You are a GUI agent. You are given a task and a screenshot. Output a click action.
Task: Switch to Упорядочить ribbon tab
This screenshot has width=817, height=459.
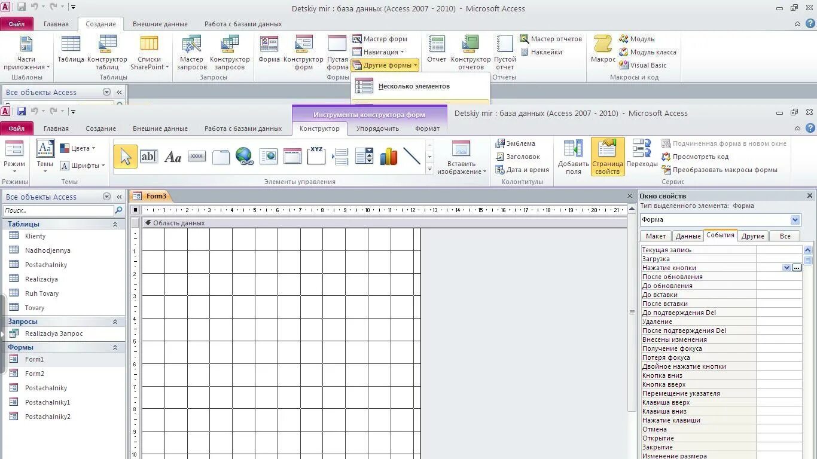[377, 128]
